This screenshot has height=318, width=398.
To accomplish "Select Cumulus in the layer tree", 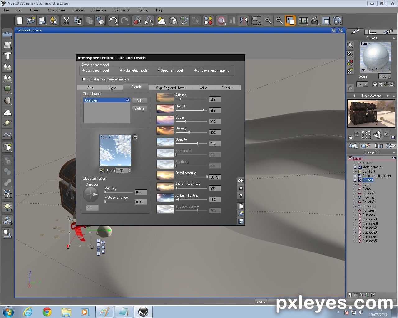I will [x=368, y=206].
